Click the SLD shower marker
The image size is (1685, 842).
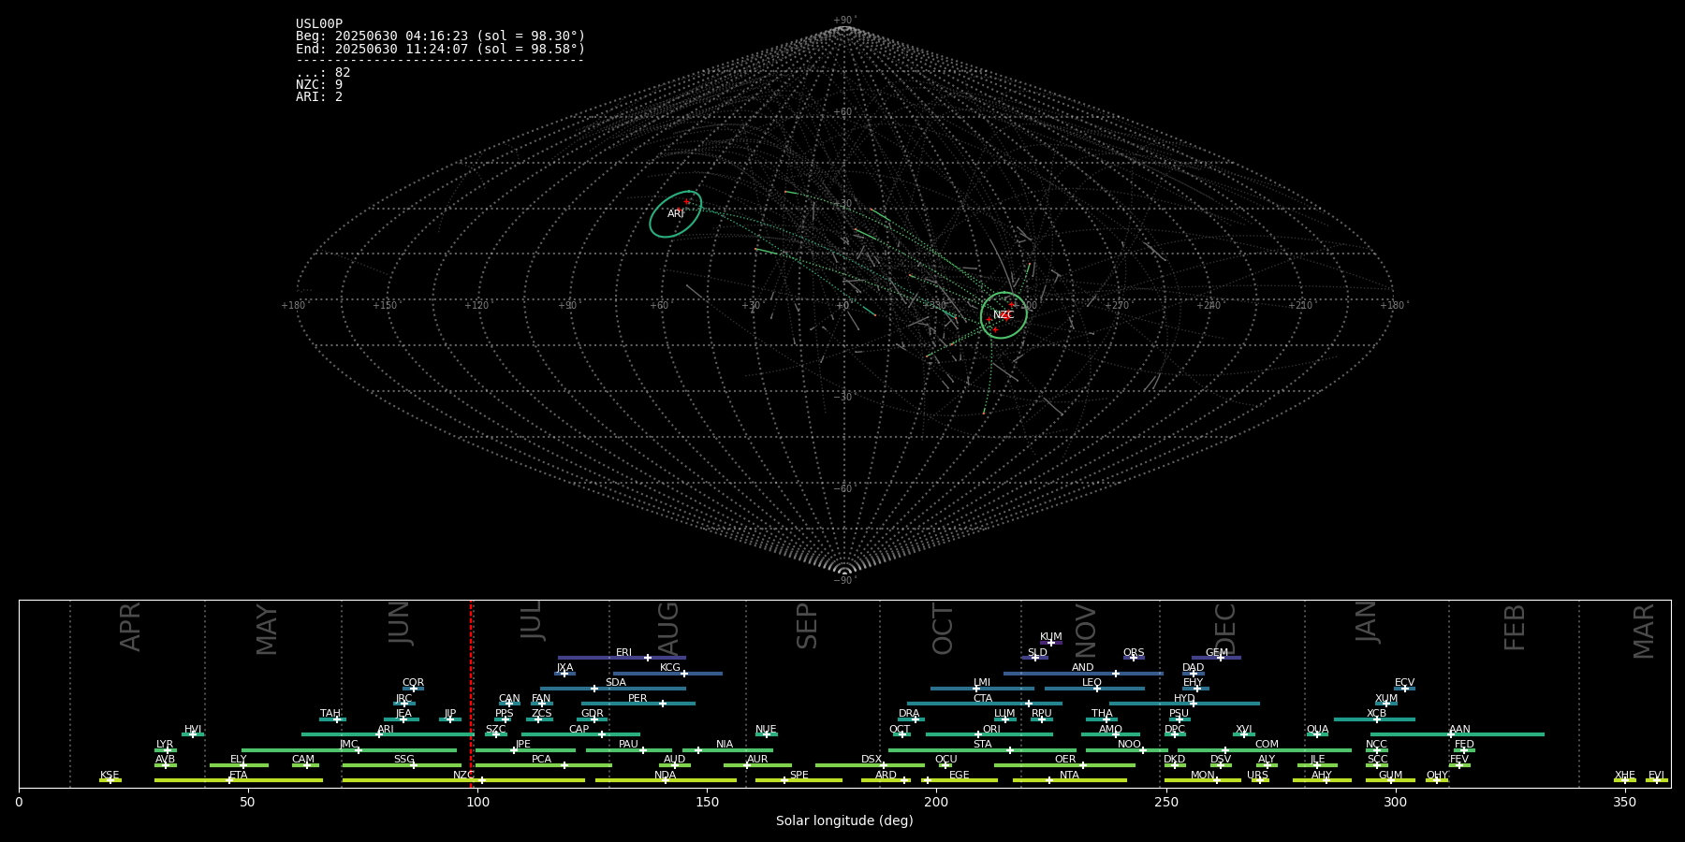1034,658
